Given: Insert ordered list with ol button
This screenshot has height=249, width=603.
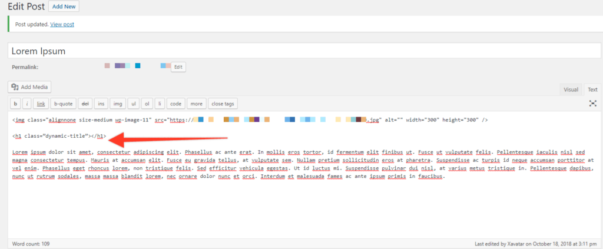Looking at the screenshot, I should click(x=148, y=104).
